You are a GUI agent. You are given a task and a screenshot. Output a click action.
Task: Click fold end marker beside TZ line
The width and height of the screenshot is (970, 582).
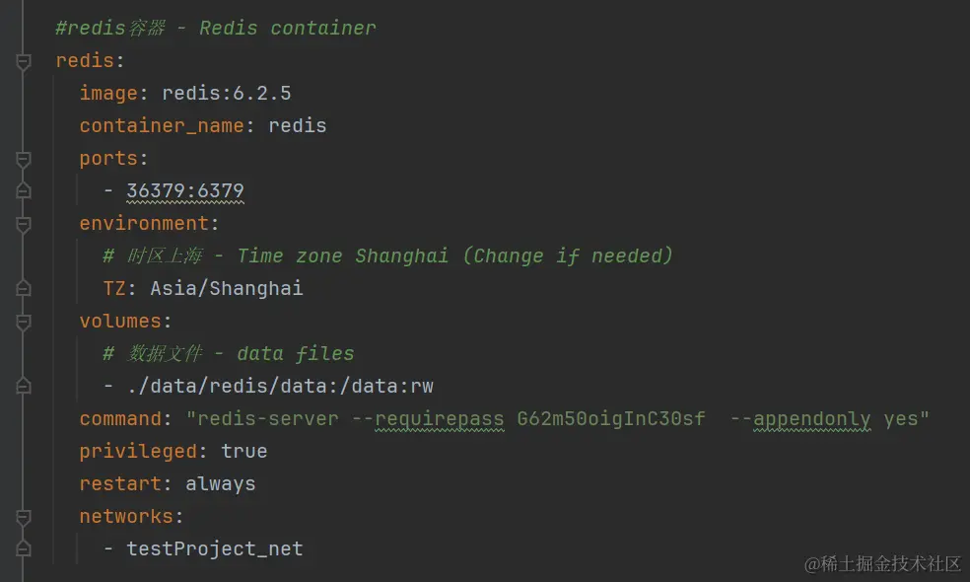(x=24, y=288)
